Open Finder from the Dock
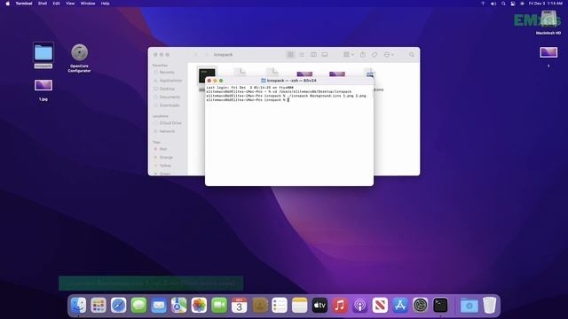 pos(79,305)
